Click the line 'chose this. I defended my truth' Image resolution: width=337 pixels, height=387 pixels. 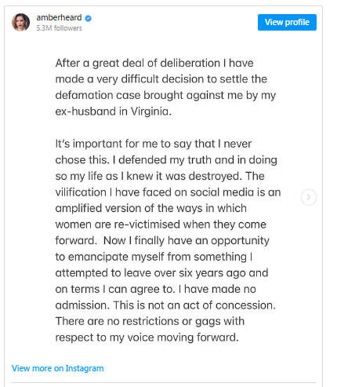166,160
